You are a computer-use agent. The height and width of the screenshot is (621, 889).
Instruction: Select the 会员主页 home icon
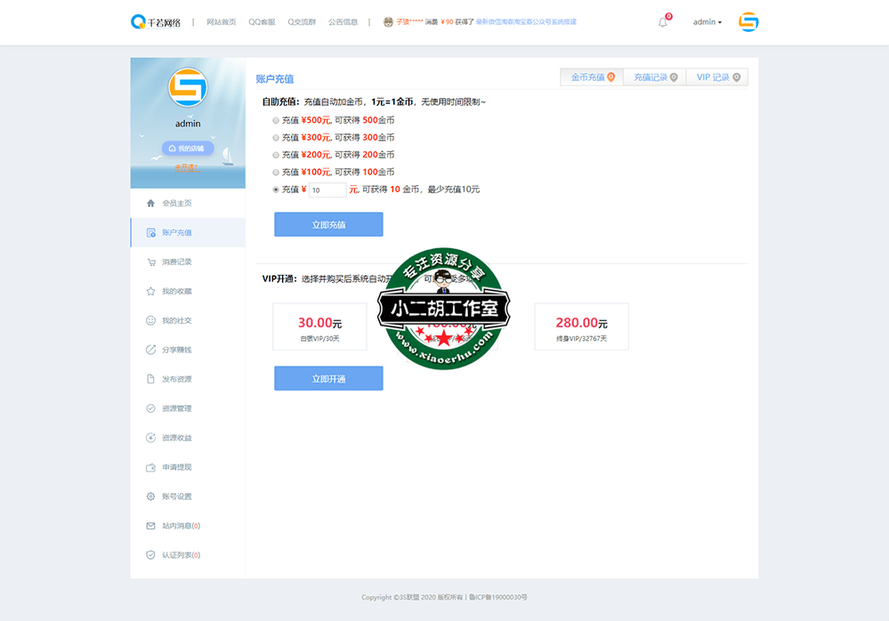click(150, 202)
